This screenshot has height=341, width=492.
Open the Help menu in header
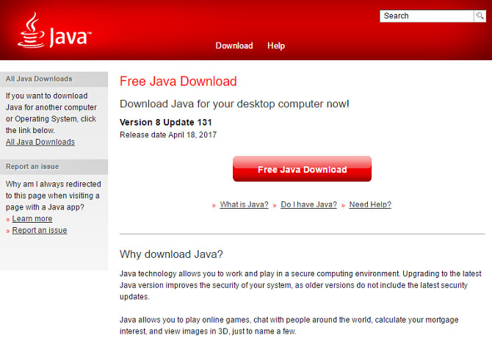tap(276, 46)
